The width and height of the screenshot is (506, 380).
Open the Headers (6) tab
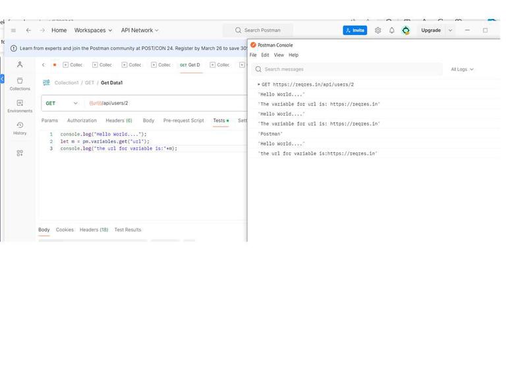point(119,121)
